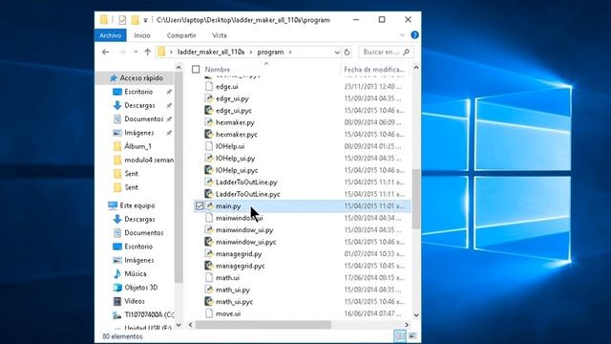Screen dimensions: 611x344
Task: Select the math.ui file icon
Action: (209, 278)
